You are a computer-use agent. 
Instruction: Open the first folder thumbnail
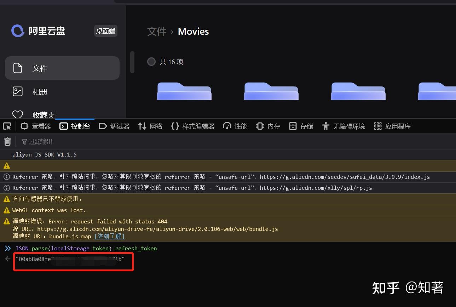(x=184, y=91)
